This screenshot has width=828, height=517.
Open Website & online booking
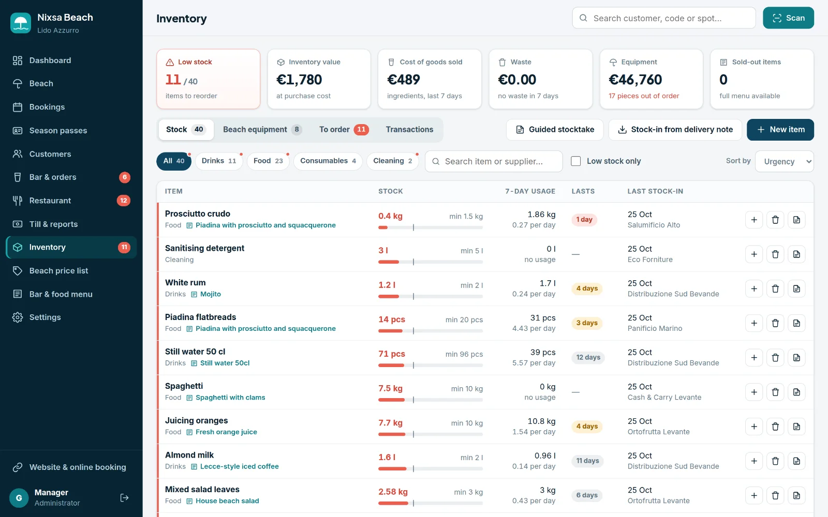[x=71, y=467]
